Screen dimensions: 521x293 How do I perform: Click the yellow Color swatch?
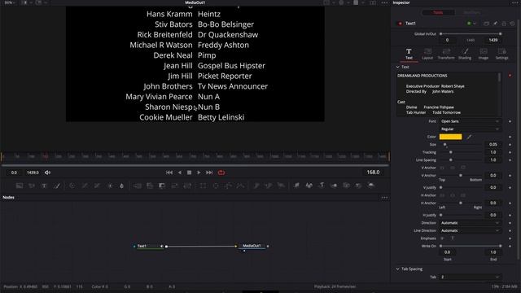pos(450,137)
